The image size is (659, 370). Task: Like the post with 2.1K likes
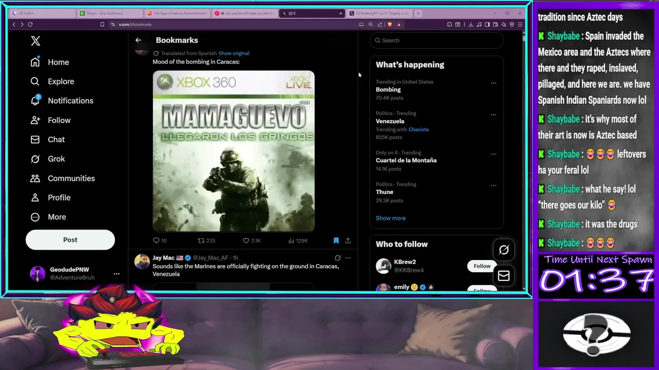pos(246,240)
